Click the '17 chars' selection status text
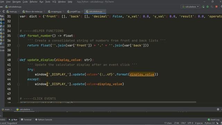This screenshot has width=222, height=125. coord(168,123)
